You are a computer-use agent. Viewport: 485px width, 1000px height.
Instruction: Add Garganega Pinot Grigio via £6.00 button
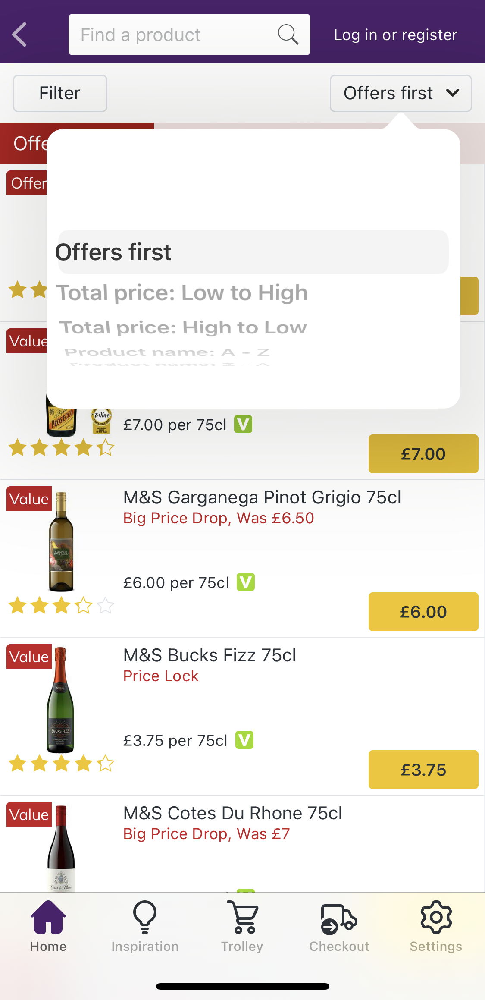coord(423,612)
